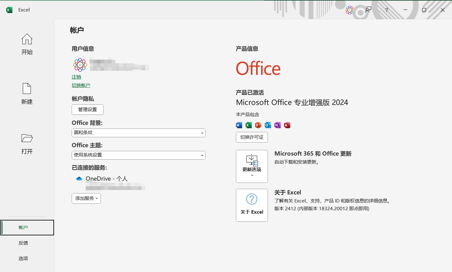The width and height of the screenshot is (452, 272).
Task: Click the 'OneDrive - 个人' service text
Action: [106, 179]
